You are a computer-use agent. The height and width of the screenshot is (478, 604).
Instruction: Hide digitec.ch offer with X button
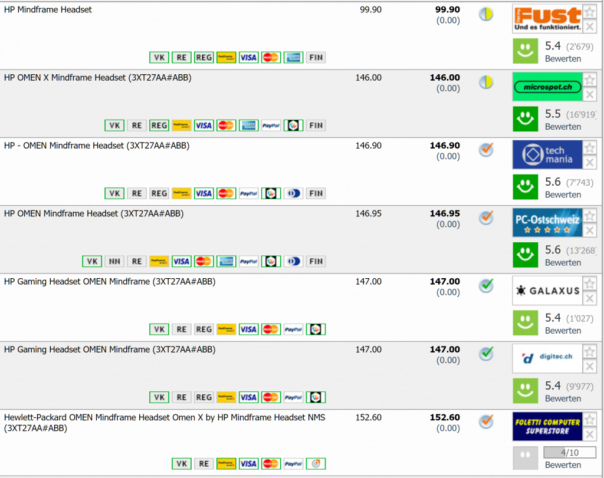pyautogui.click(x=589, y=366)
